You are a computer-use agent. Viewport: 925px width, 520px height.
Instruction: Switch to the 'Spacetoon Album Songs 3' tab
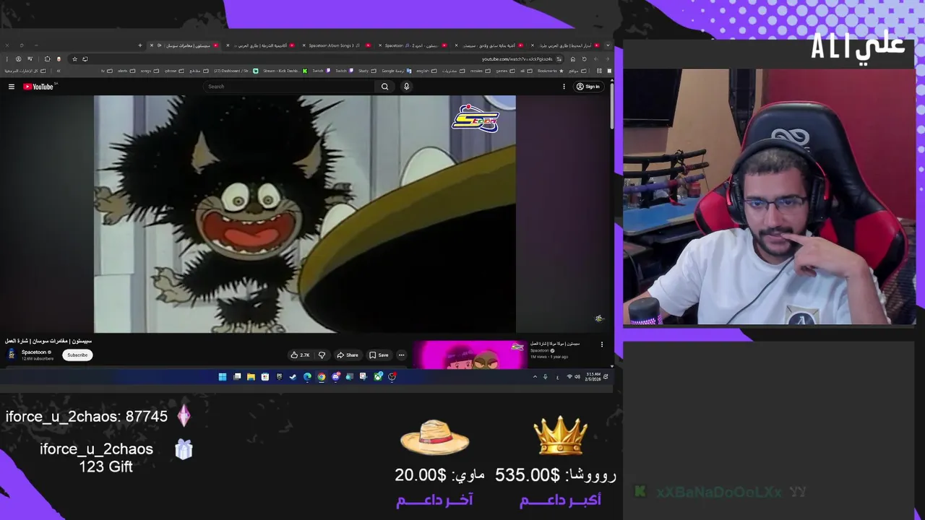point(338,45)
